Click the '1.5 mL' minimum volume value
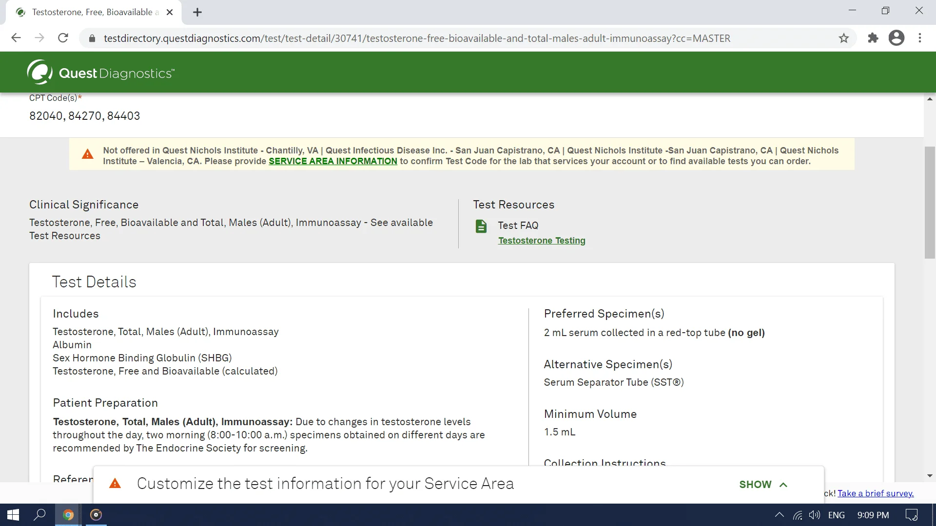This screenshot has height=526, width=936. [560, 432]
